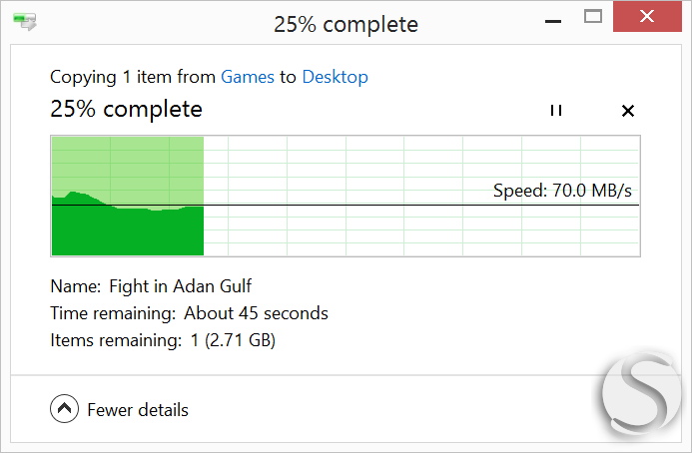Cancel the copy with the X icon
692x453 pixels.
pyautogui.click(x=627, y=111)
